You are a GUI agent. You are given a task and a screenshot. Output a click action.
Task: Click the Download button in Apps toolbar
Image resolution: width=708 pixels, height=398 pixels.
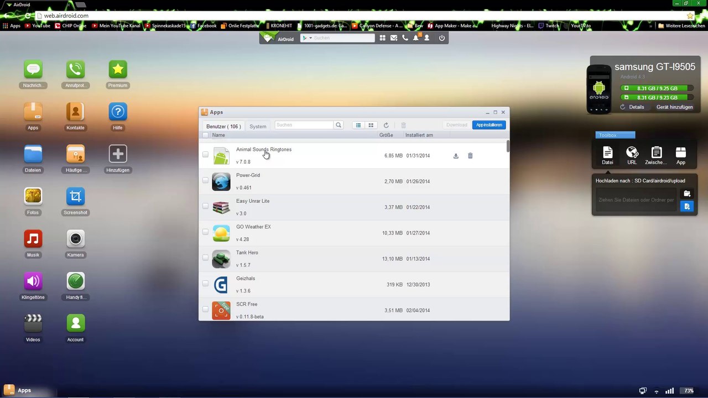pos(457,125)
